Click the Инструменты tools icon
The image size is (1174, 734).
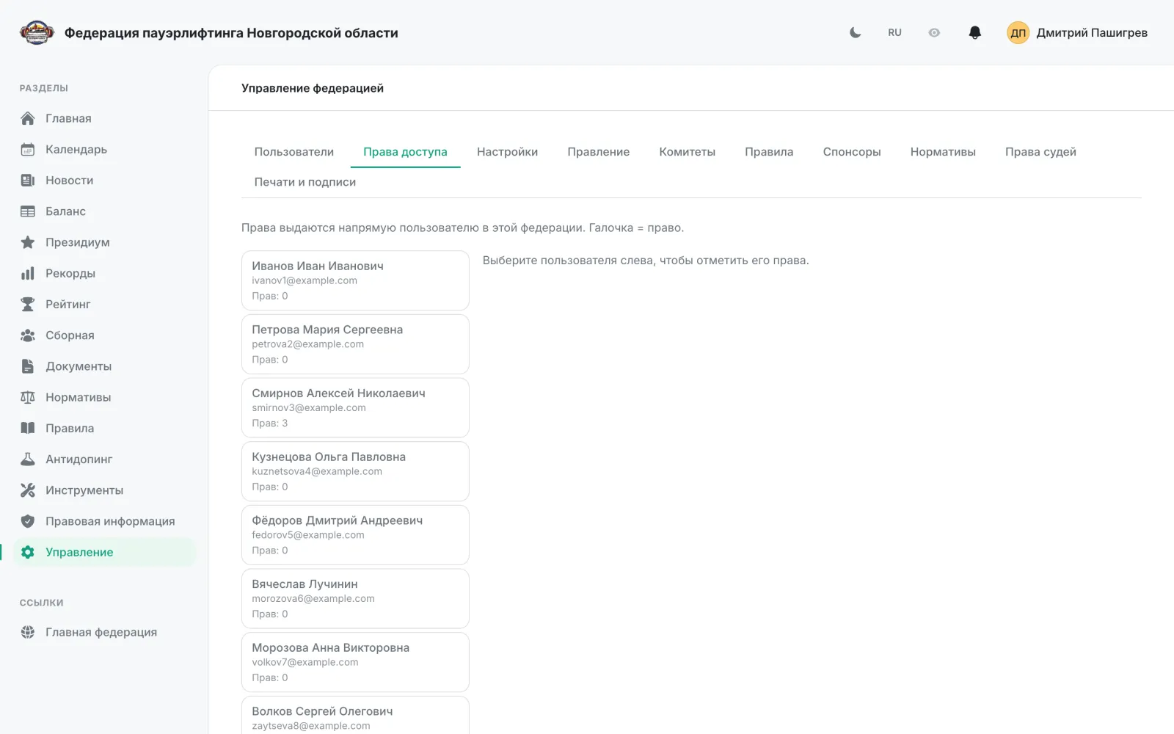(28, 490)
